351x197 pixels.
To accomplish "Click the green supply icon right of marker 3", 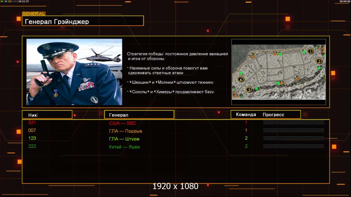I will (256, 89).
